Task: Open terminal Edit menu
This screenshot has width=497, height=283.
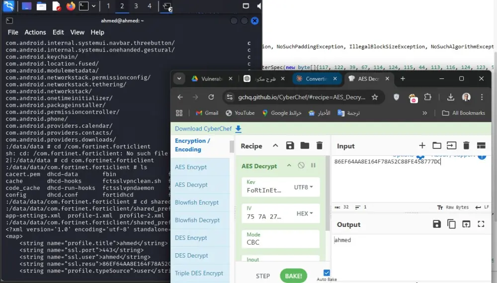Action: [58, 32]
